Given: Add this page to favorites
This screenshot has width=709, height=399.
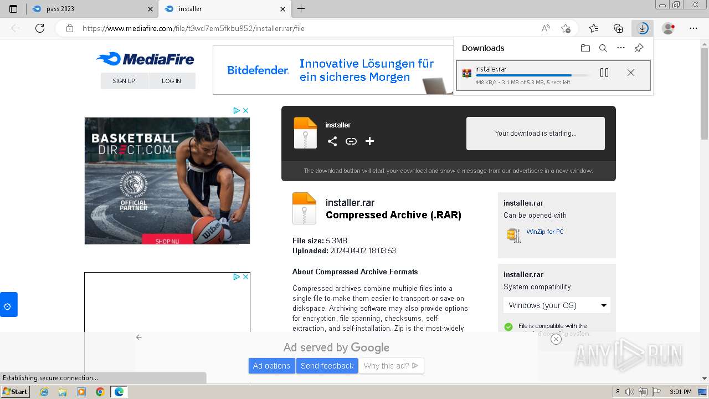Looking at the screenshot, I should tap(566, 28).
